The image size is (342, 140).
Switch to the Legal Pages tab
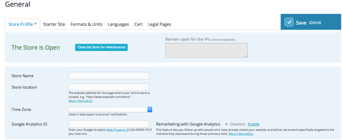point(160,24)
